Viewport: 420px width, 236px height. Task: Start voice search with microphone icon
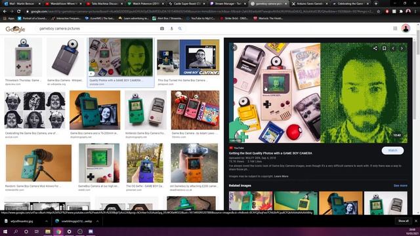click(172, 29)
